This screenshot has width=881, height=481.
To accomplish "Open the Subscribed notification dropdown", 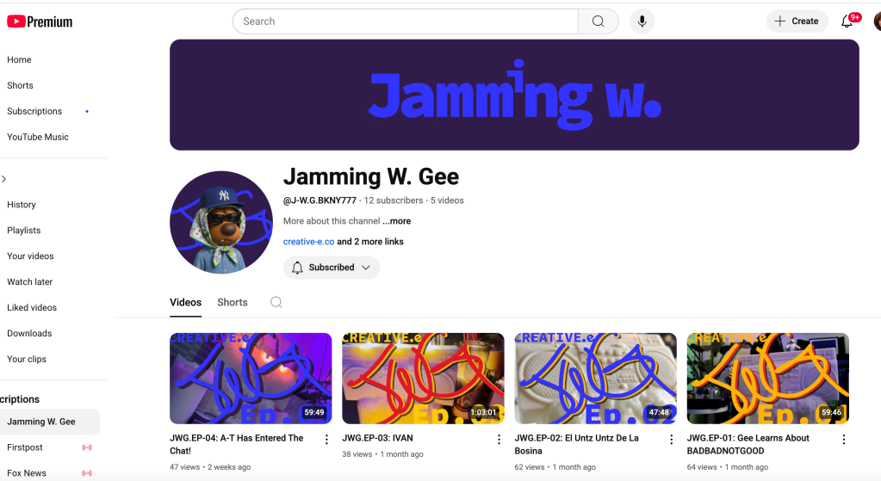I will click(332, 268).
